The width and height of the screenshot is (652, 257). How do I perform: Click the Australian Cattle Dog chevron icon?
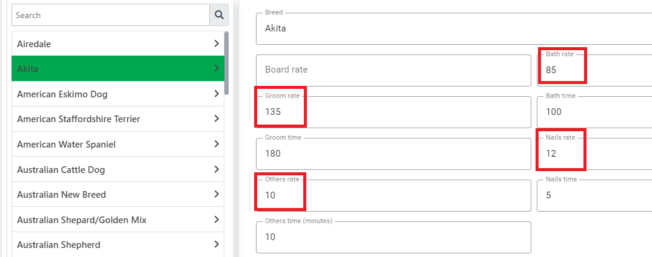point(217,169)
